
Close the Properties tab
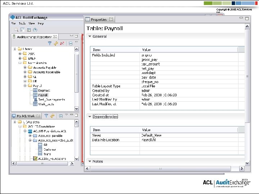(111, 19)
